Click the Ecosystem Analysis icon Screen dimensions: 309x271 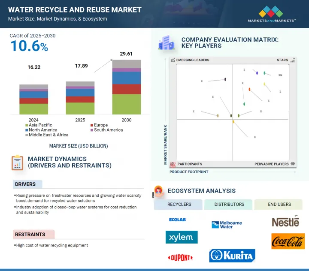[x=159, y=191]
